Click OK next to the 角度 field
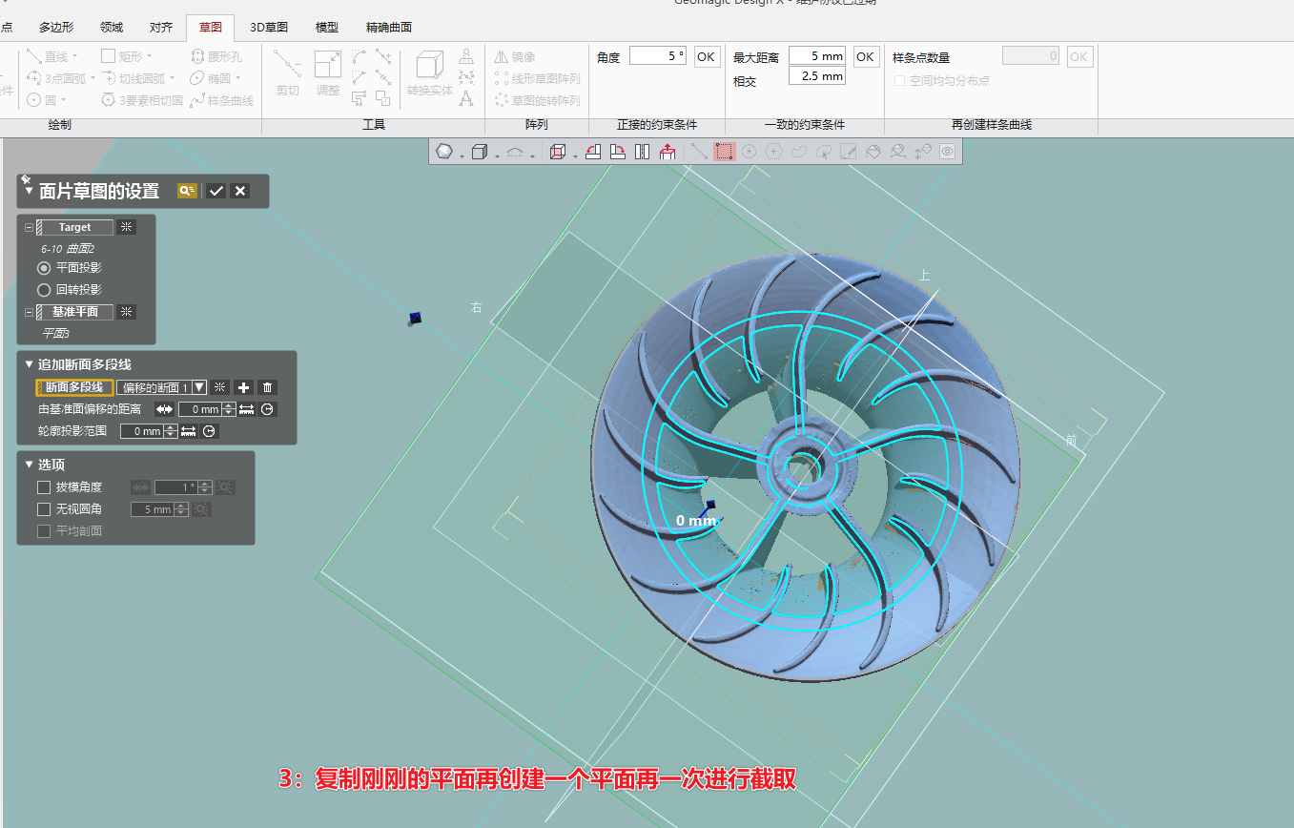Viewport: 1294px width, 828px height. coord(706,56)
